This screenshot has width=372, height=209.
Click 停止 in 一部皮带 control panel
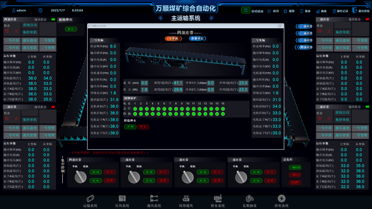[270, 172]
